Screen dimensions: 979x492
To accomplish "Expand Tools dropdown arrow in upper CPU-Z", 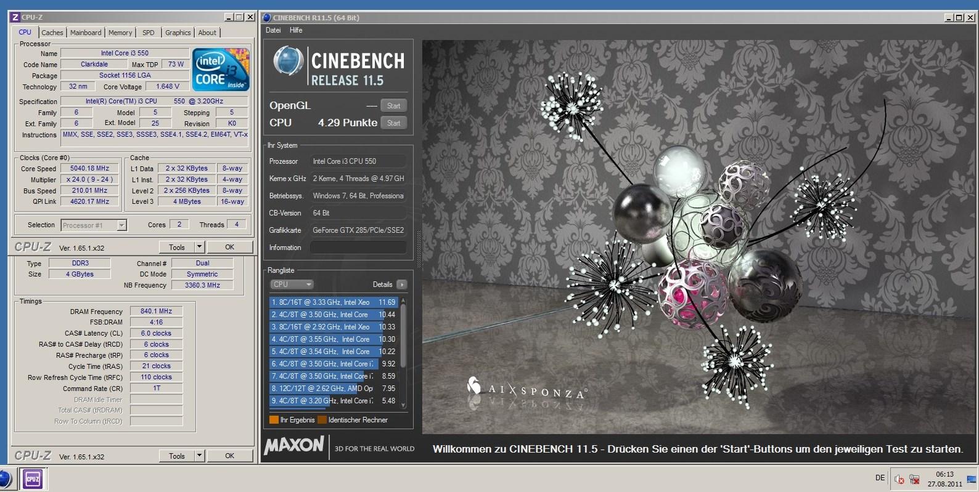I will coord(199,247).
